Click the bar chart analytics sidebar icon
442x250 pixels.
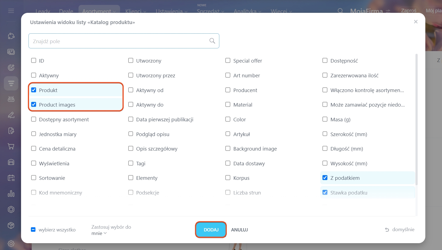click(11, 194)
